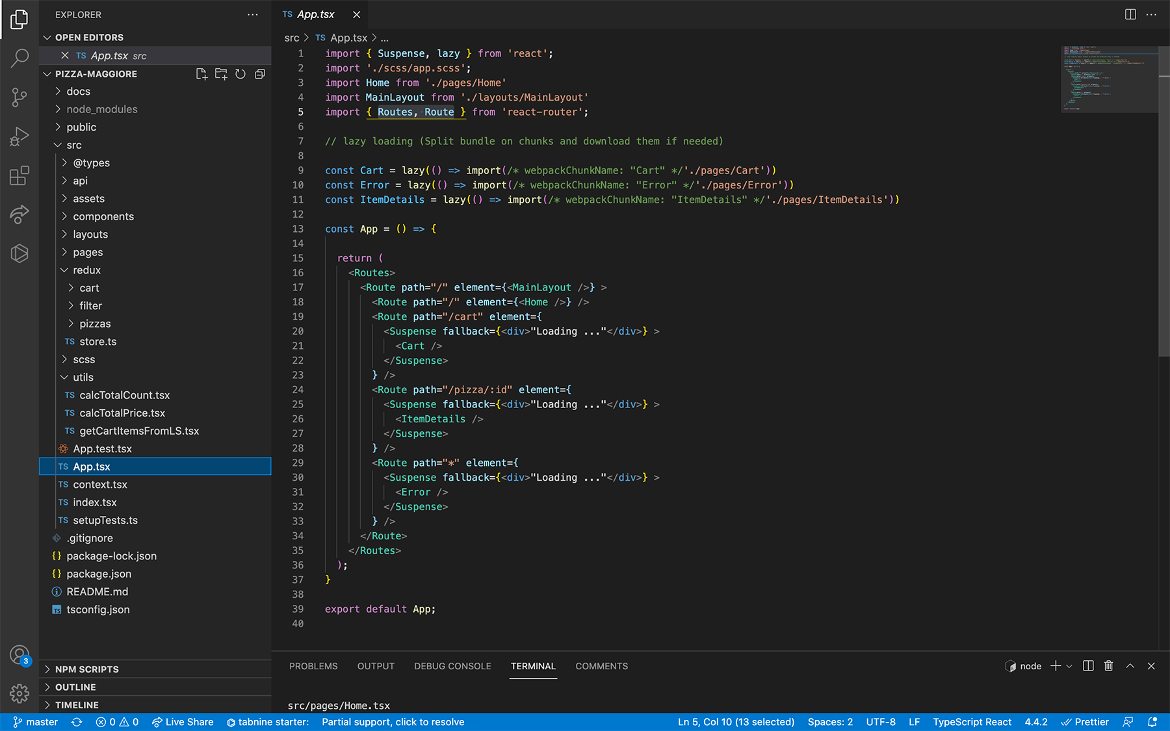Expand the node_modules folder

pos(155,109)
